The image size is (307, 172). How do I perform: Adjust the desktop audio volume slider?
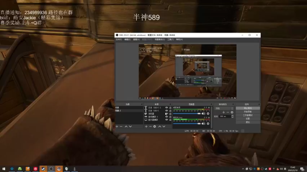click(187, 114)
